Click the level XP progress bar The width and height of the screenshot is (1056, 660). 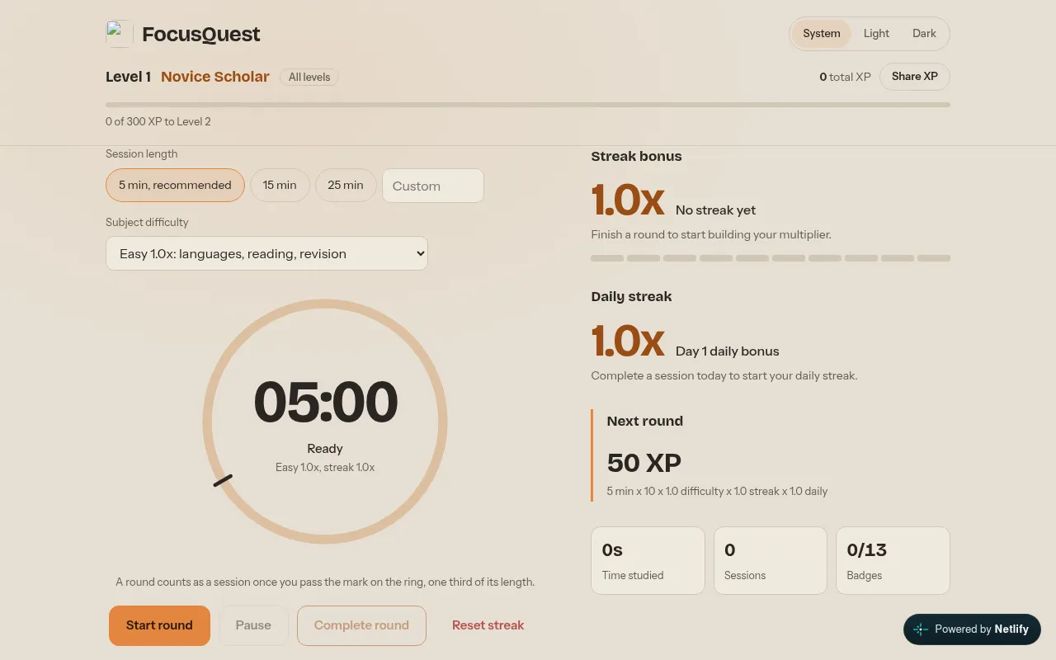coord(528,105)
